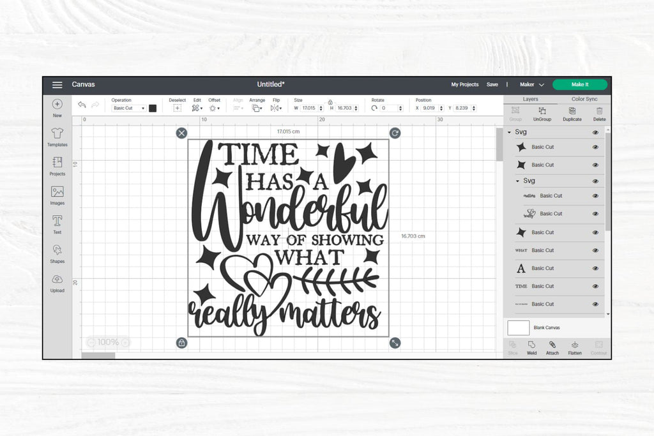Use the Weld tool

coord(531,347)
